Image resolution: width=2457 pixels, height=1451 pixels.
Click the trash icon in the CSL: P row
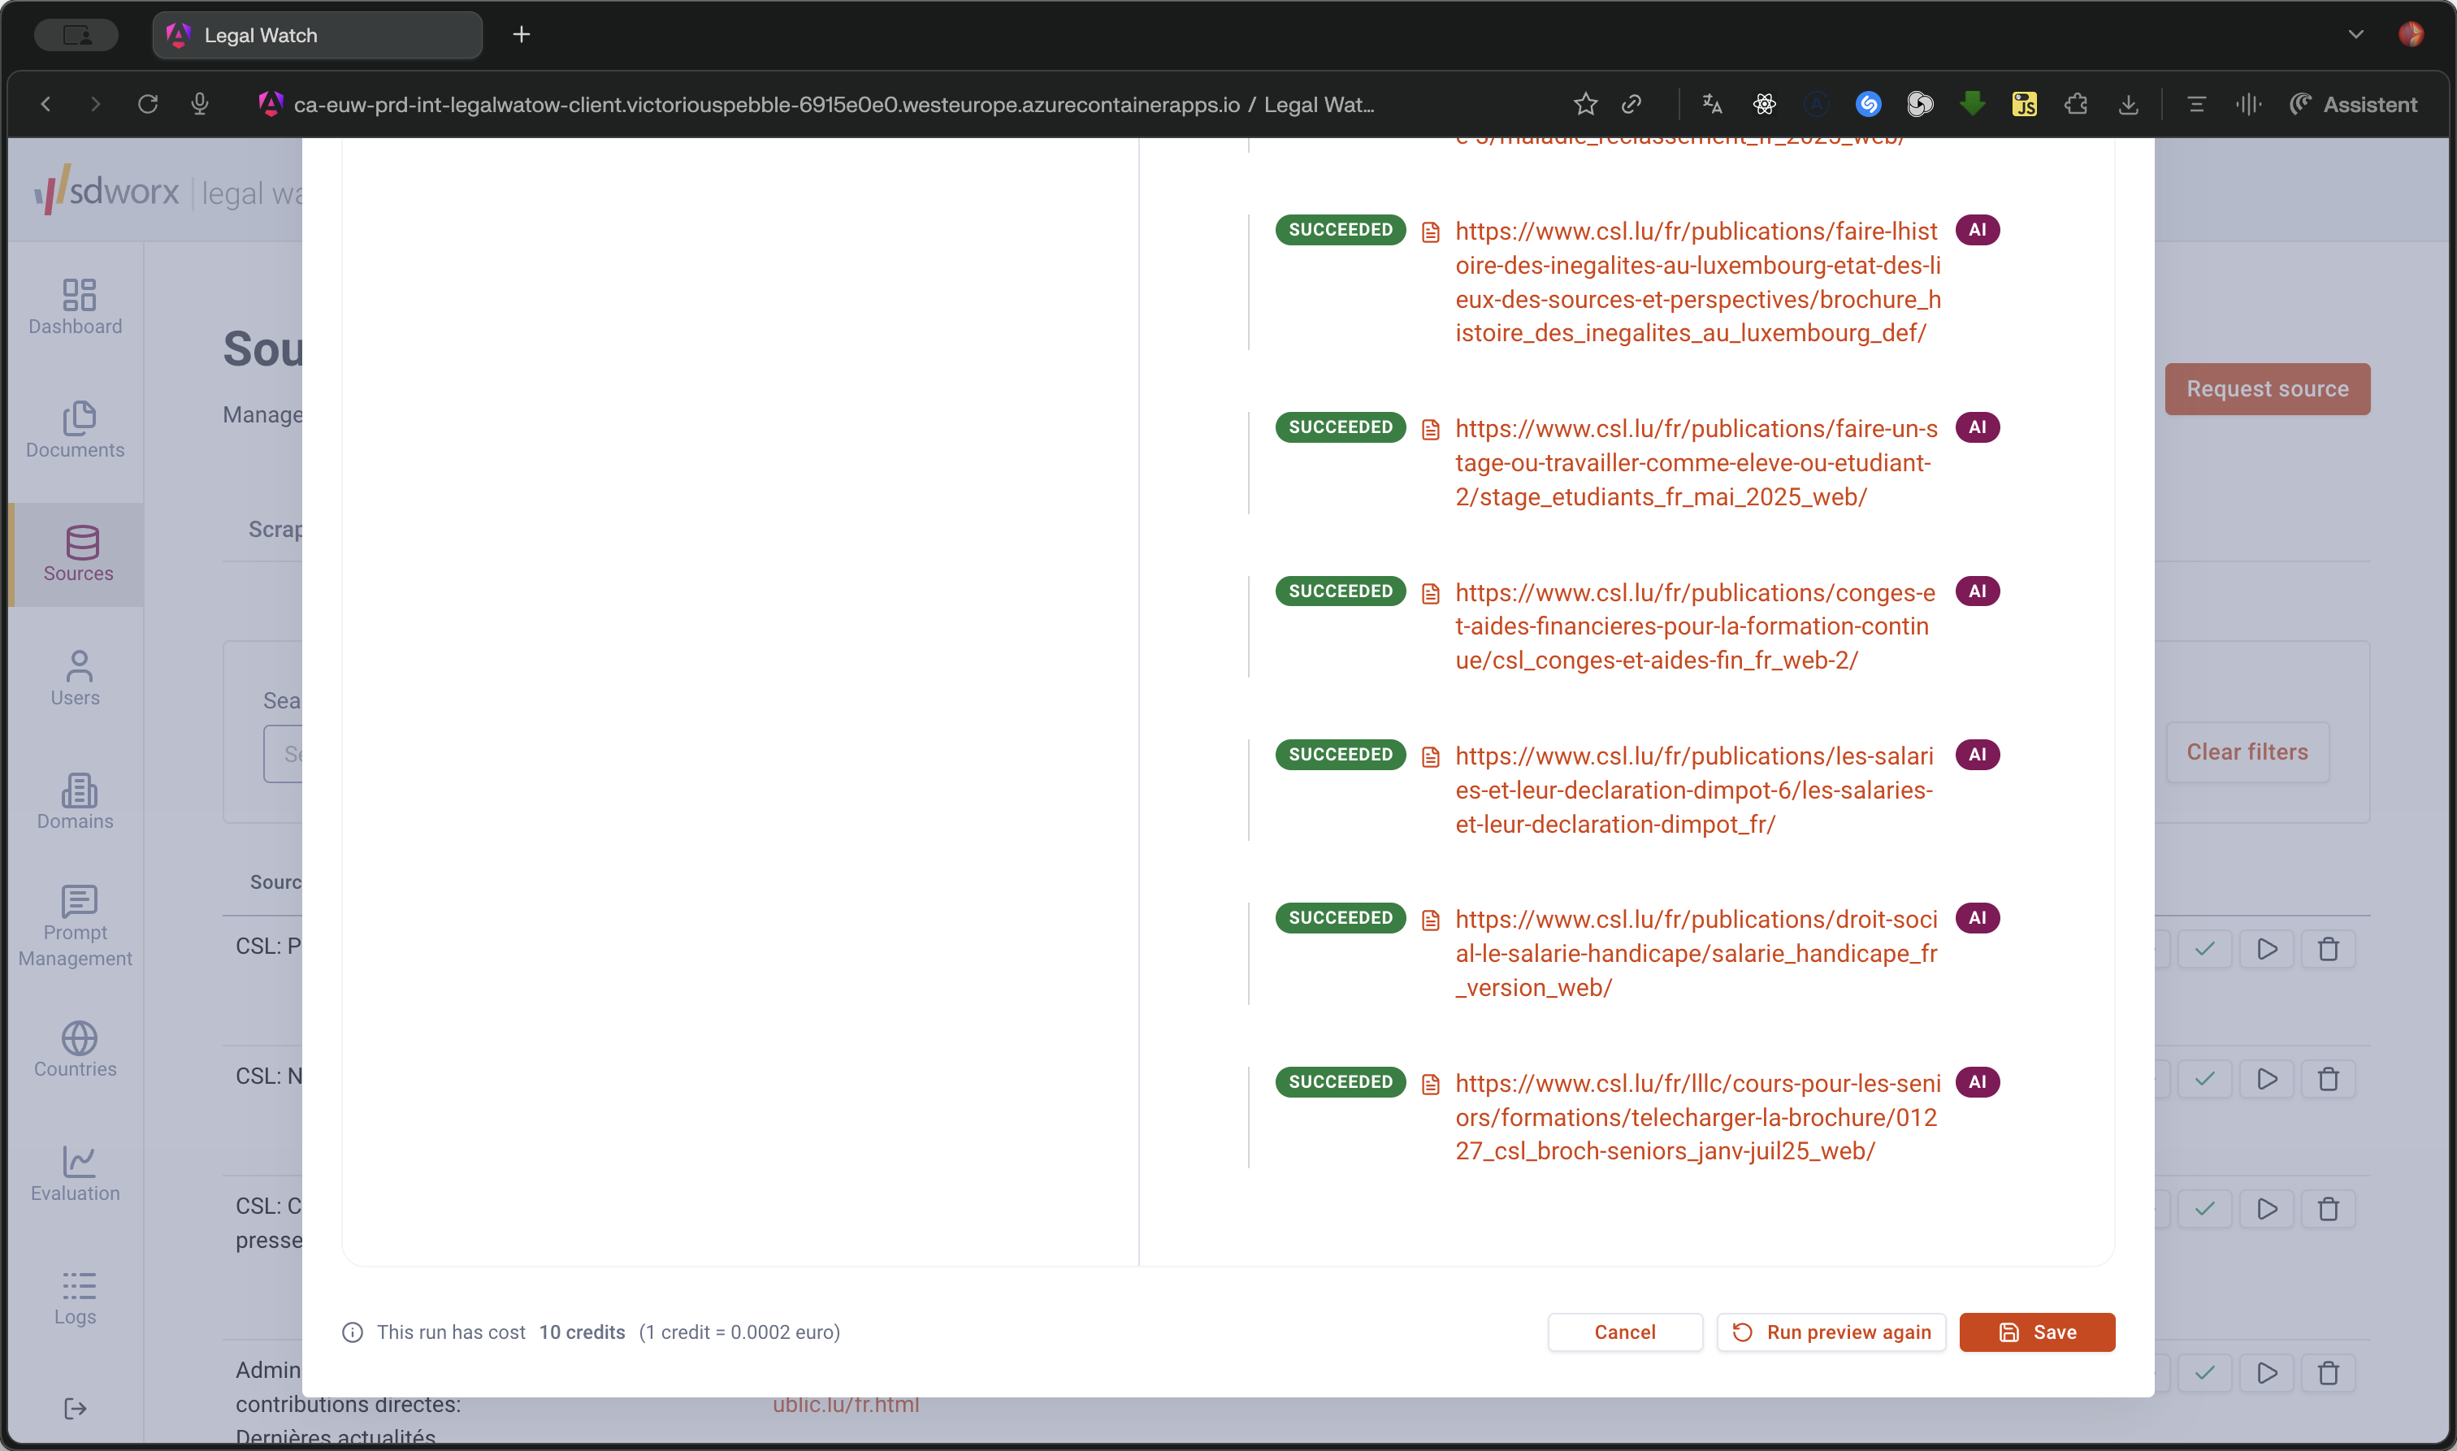coord(2328,948)
